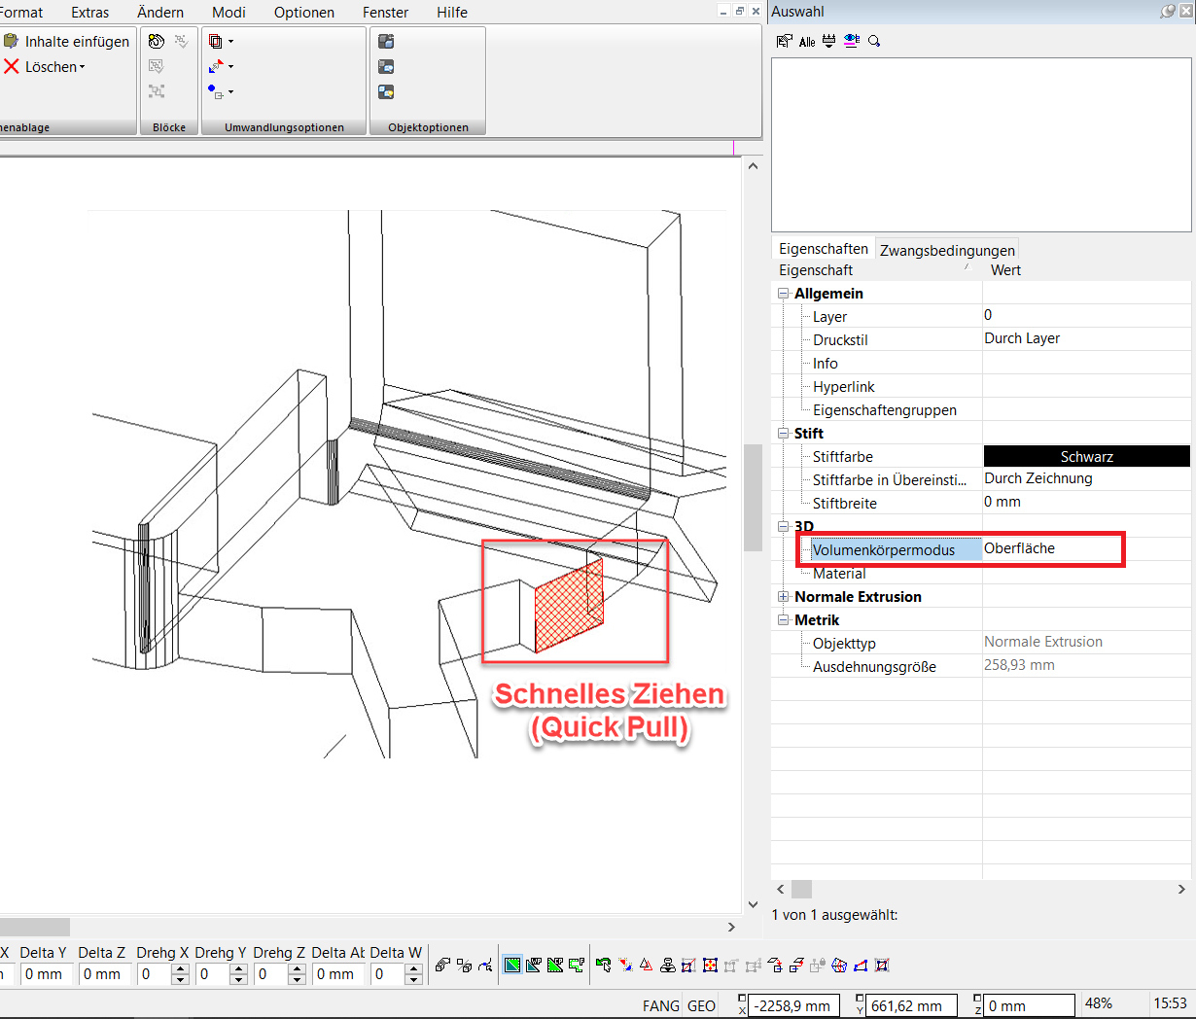Viewport: 1196px width, 1019px height.
Task: Click the Inhalte einfügen clipboard icon
Action: (x=11, y=41)
